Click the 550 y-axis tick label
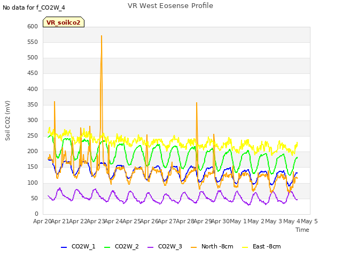The image size is (342, 257). [x=33, y=42]
